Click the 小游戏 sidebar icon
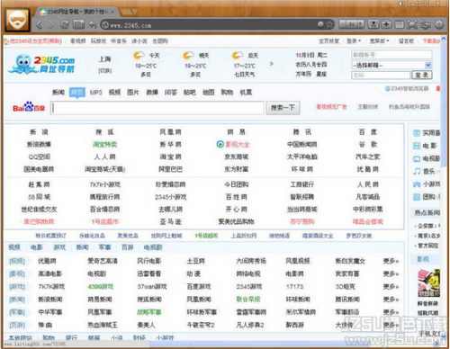The height and width of the screenshot is (349, 450). click(417, 184)
